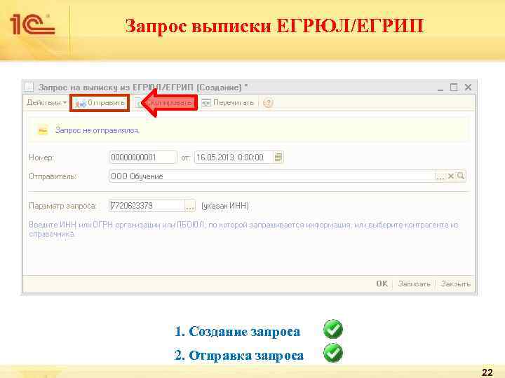Click the window document icon in the title bar
The image size is (505, 378).
pyautogui.click(x=29, y=87)
